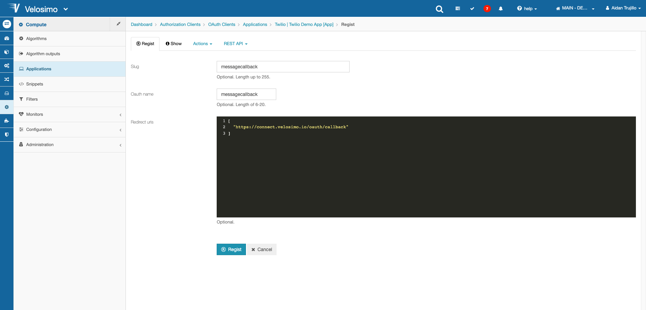Open the multiple gears sidebar icon
The image size is (646, 310).
pyautogui.click(x=7, y=66)
